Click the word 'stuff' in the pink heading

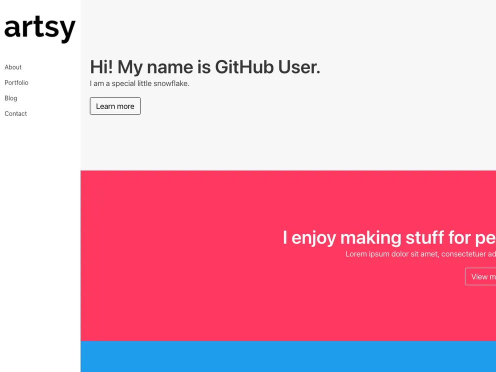pyautogui.click(x=424, y=237)
